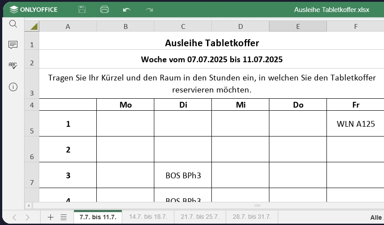Open the Search panel in sidebar
The width and height of the screenshot is (384, 225).
pyautogui.click(x=13, y=24)
